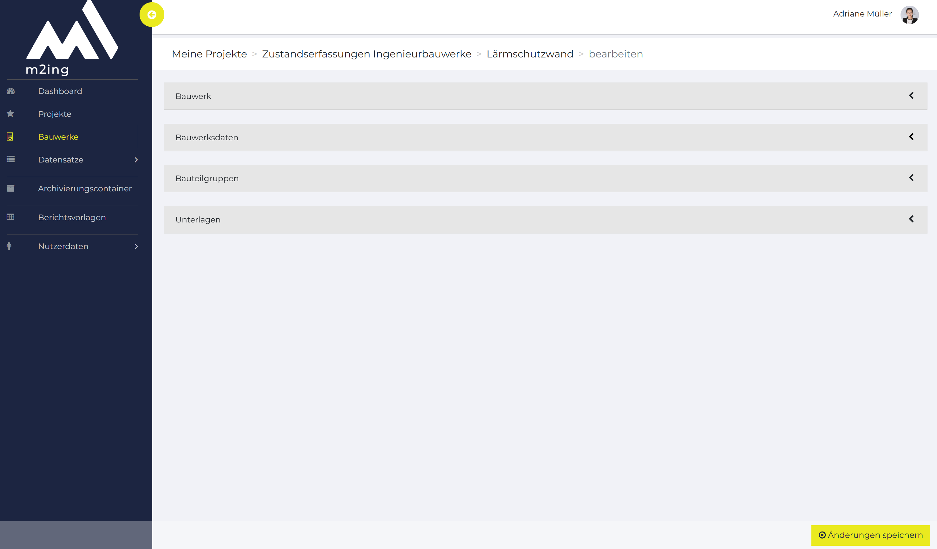Click Änderungen speichern button
The image size is (937, 549).
(x=870, y=535)
